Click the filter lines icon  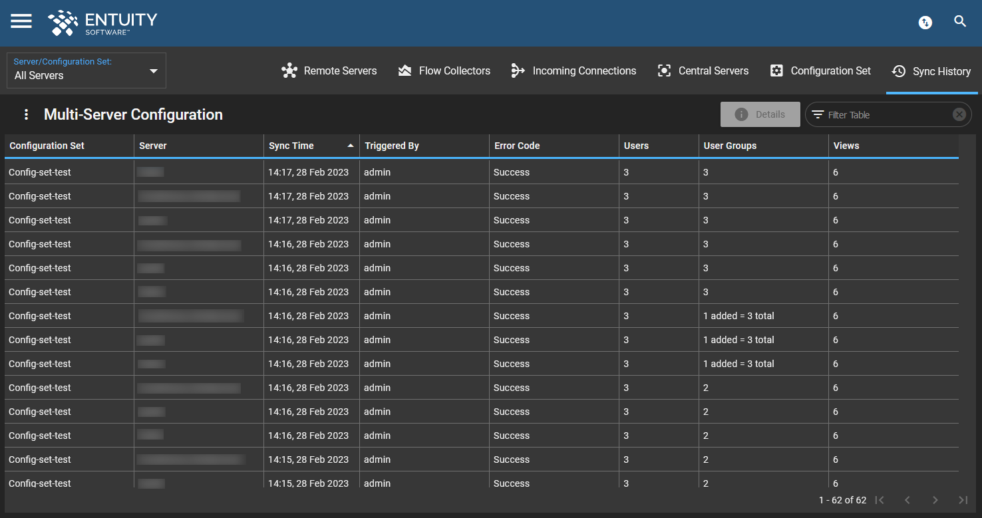[818, 114]
